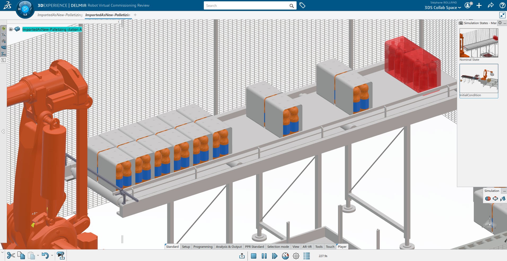Switch to the Programming tab

pos(203,247)
